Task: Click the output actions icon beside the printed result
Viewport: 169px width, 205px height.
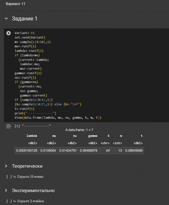Action: coord(8,126)
